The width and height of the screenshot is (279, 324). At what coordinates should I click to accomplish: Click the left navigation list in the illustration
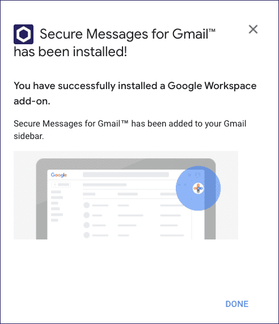tap(57, 206)
